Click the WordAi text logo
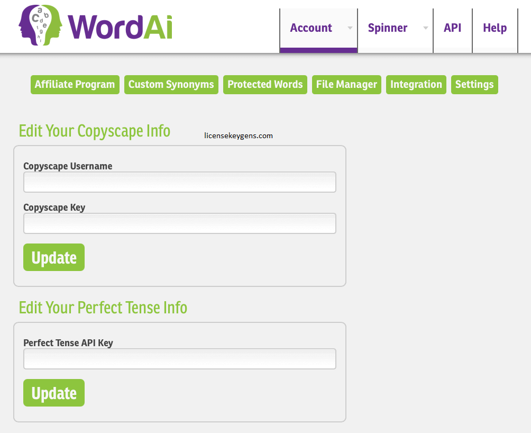Screen dimensions: 531x433 [x=120, y=27]
